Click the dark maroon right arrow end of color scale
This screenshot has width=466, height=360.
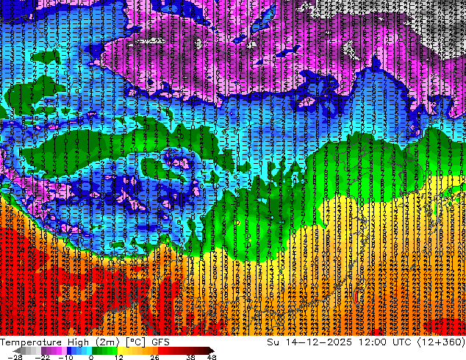211,350
